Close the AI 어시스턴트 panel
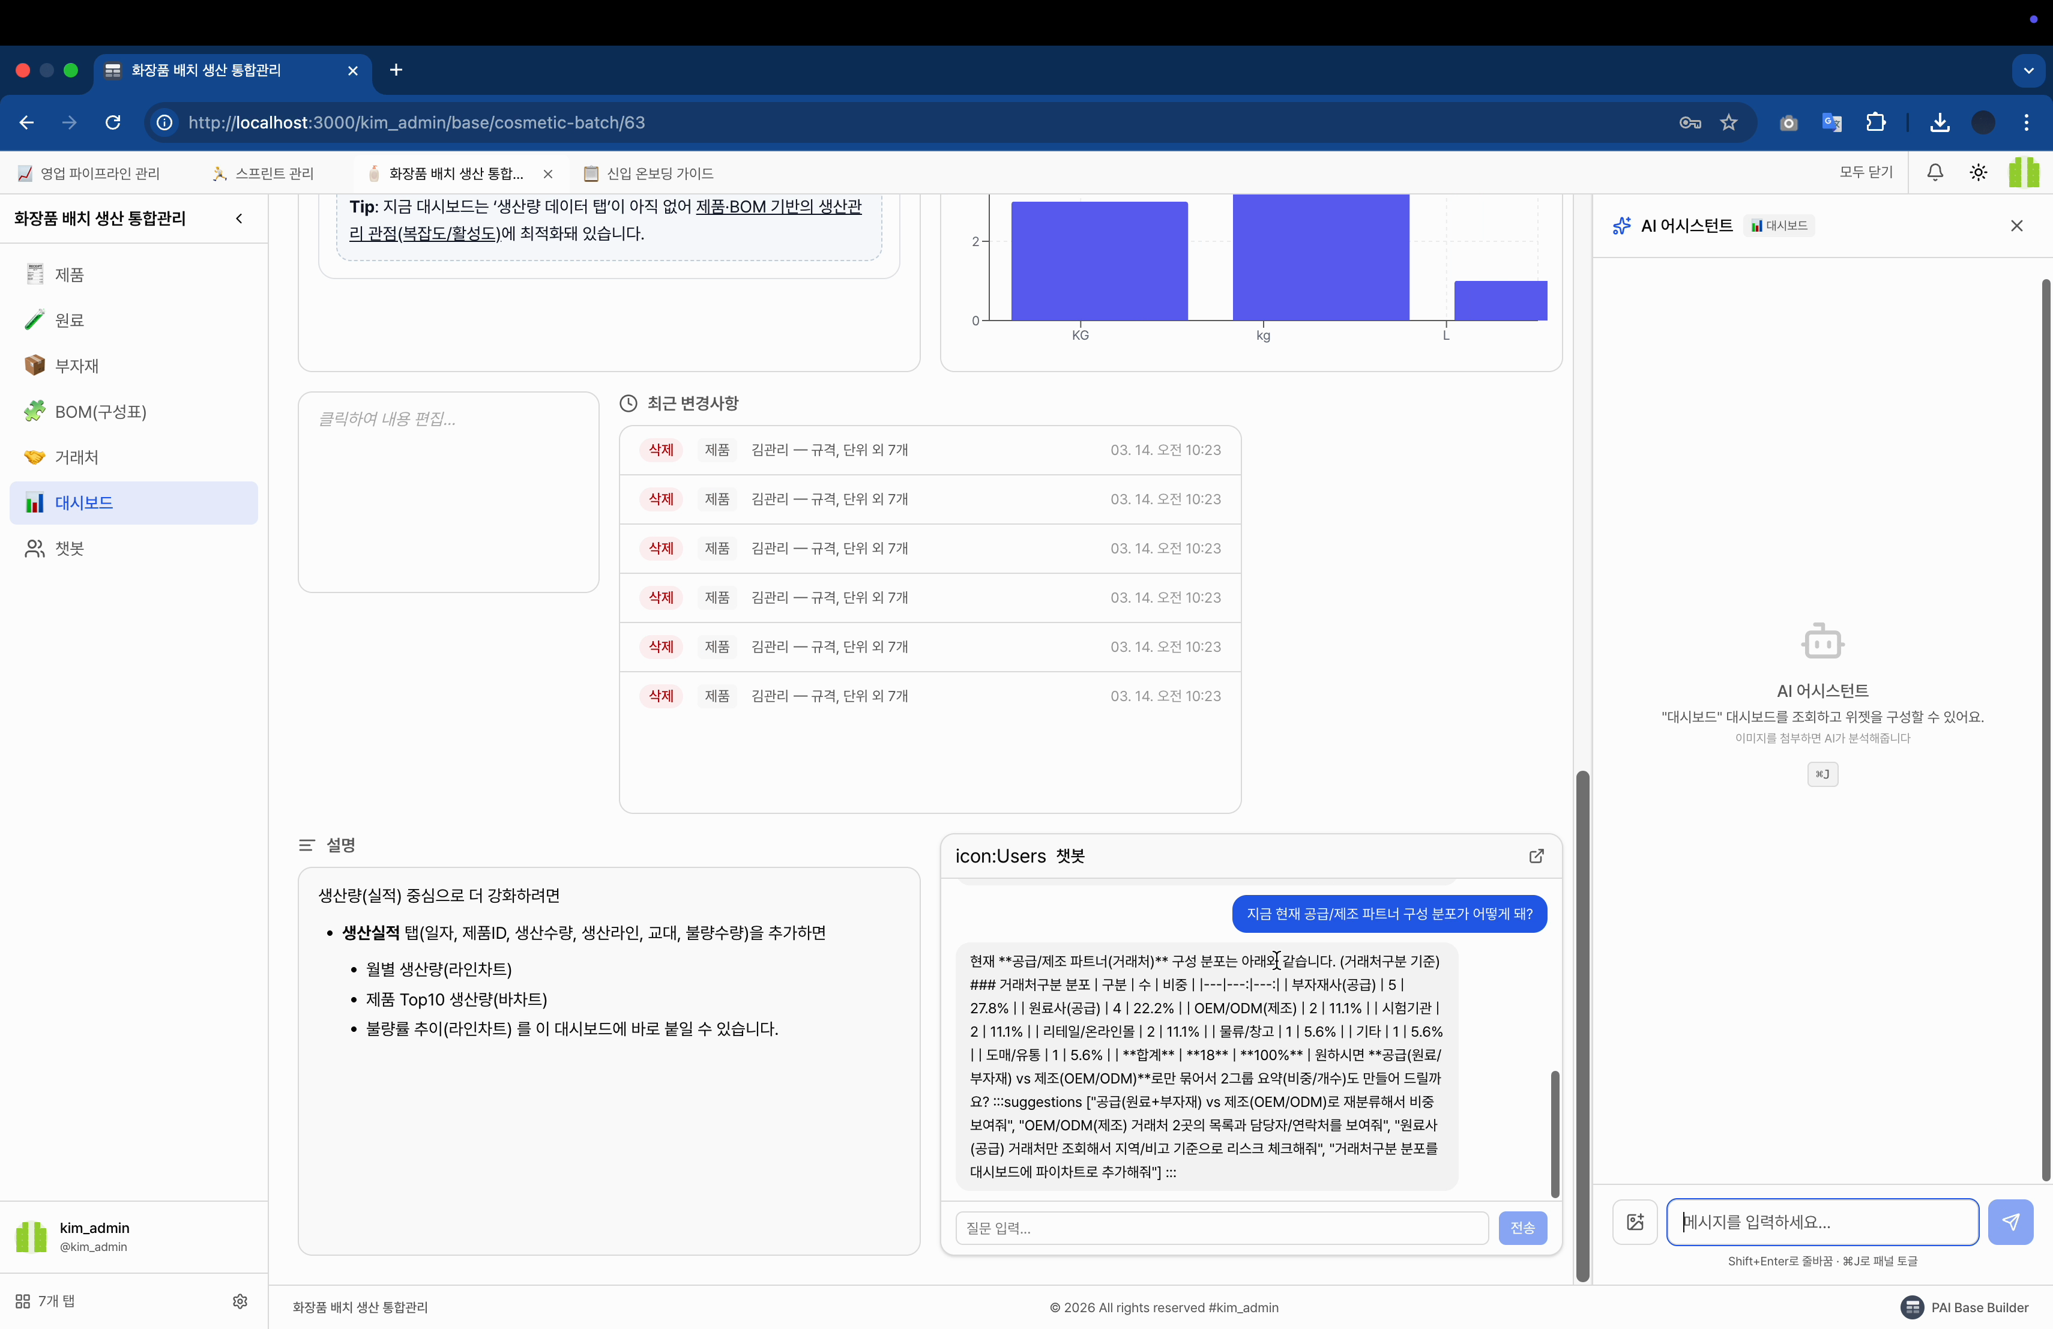 tap(2016, 226)
